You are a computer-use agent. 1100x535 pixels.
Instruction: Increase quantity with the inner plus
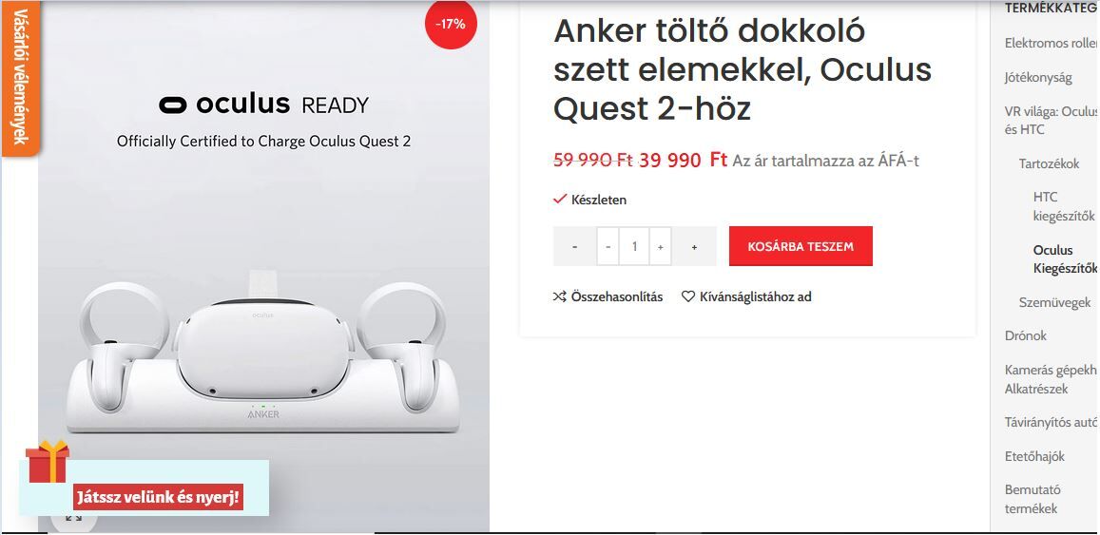(660, 246)
